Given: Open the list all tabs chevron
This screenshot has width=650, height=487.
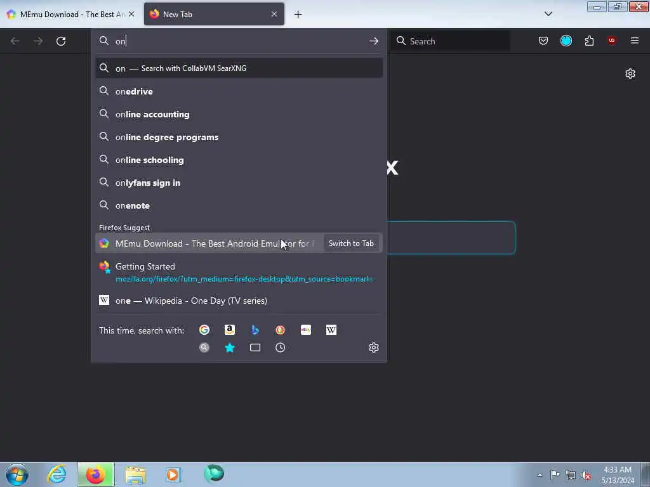Looking at the screenshot, I should pyautogui.click(x=548, y=14).
